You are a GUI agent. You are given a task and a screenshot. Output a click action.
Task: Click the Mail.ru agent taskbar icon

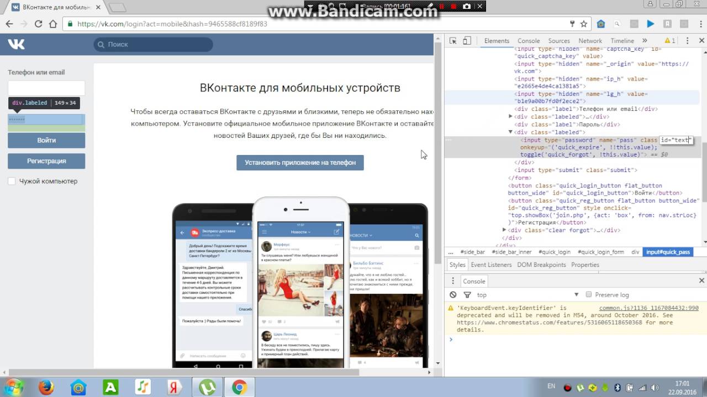click(x=78, y=388)
